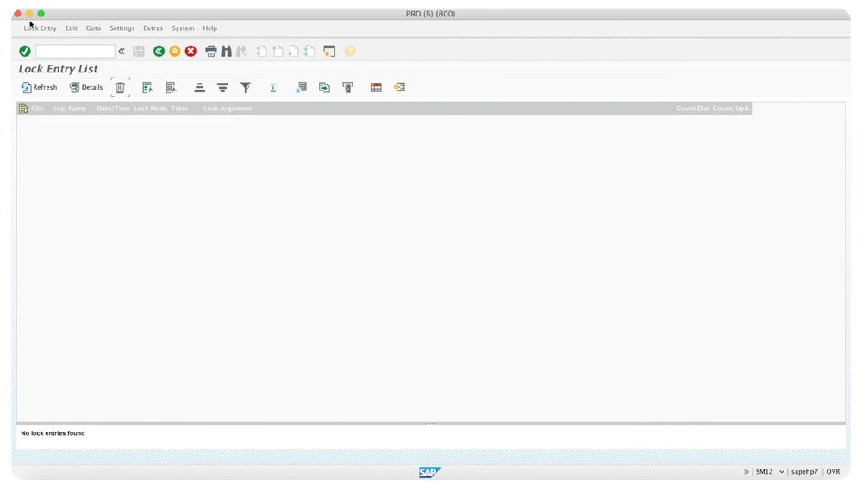
Task: Set a filter with the funnel icon
Action: [246, 87]
